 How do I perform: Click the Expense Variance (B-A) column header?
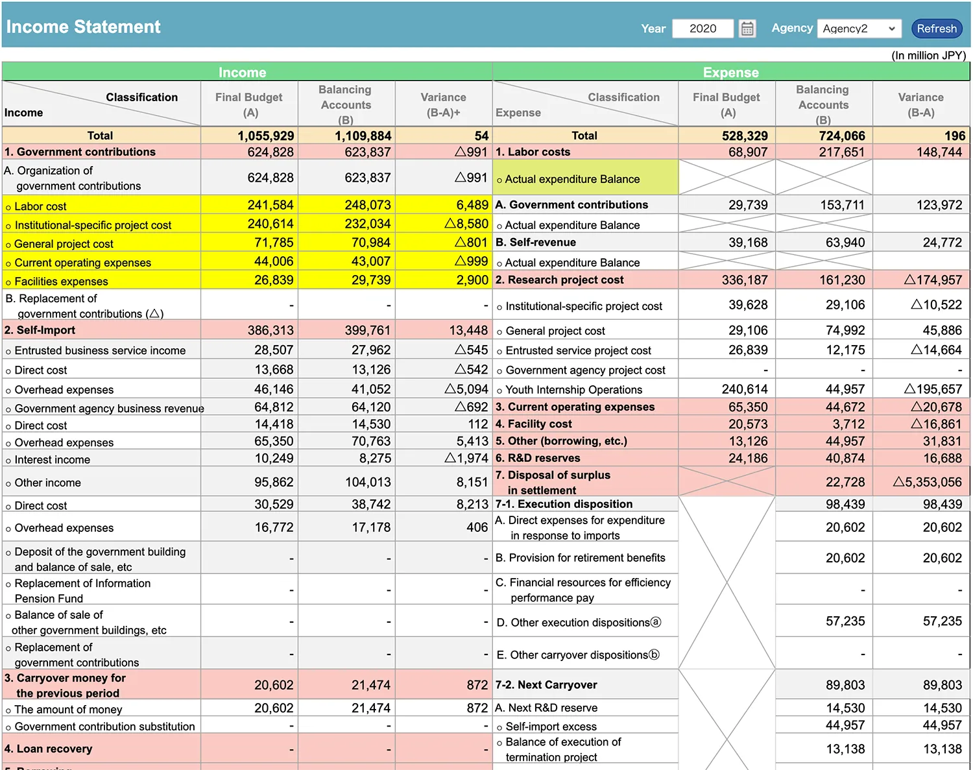(x=920, y=104)
